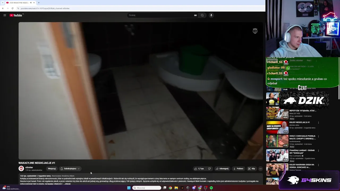This screenshot has height=191, width=340.
Task: Open the on-screen keyboard in search box
Action: point(195,15)
